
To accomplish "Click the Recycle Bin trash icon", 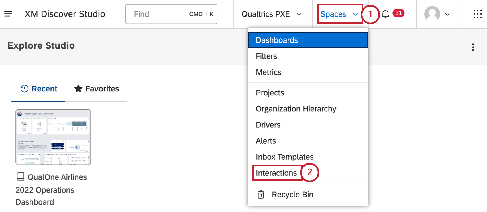I will point(261,195).
